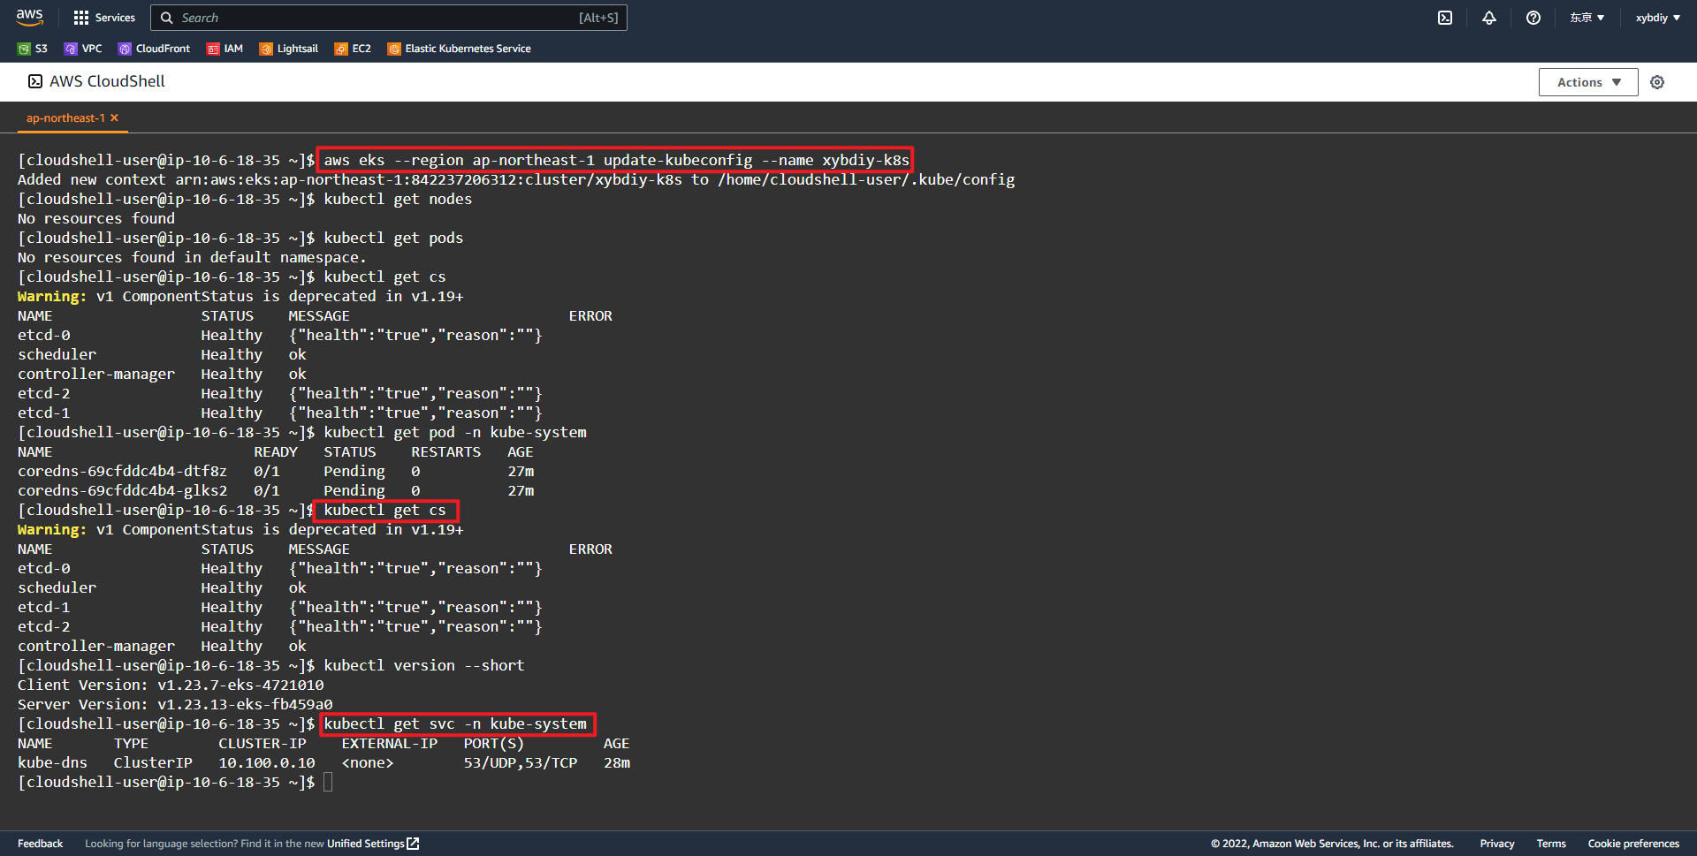Select the ap-northeast-1 terminal tab
Viewport: 1697px width, 856px height.
65,118
